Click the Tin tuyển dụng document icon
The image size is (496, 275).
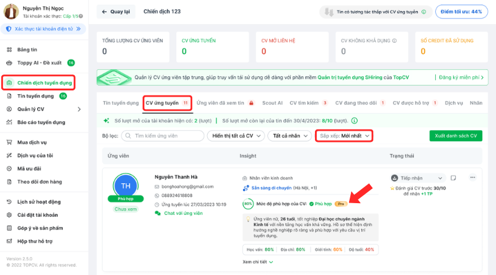pos(9,96)
